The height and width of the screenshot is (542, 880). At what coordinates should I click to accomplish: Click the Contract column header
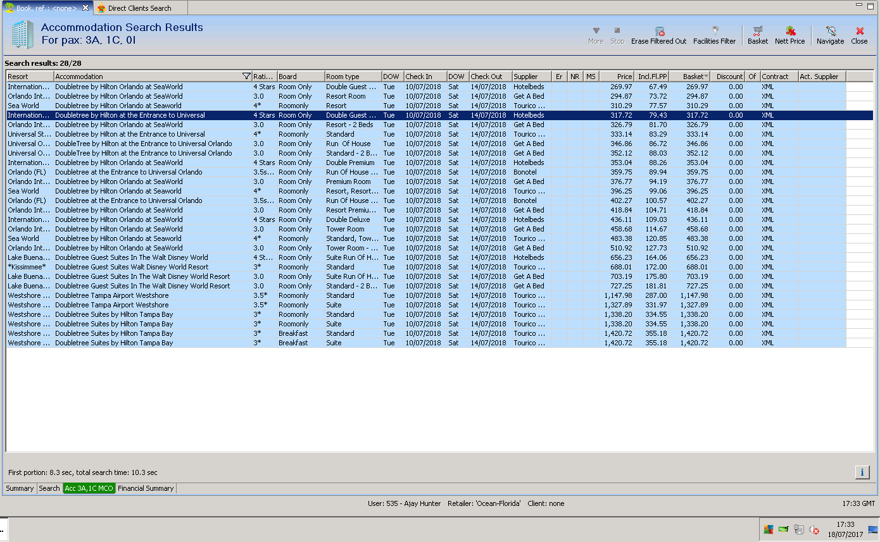pyautogui.click(x=779, y=77)
